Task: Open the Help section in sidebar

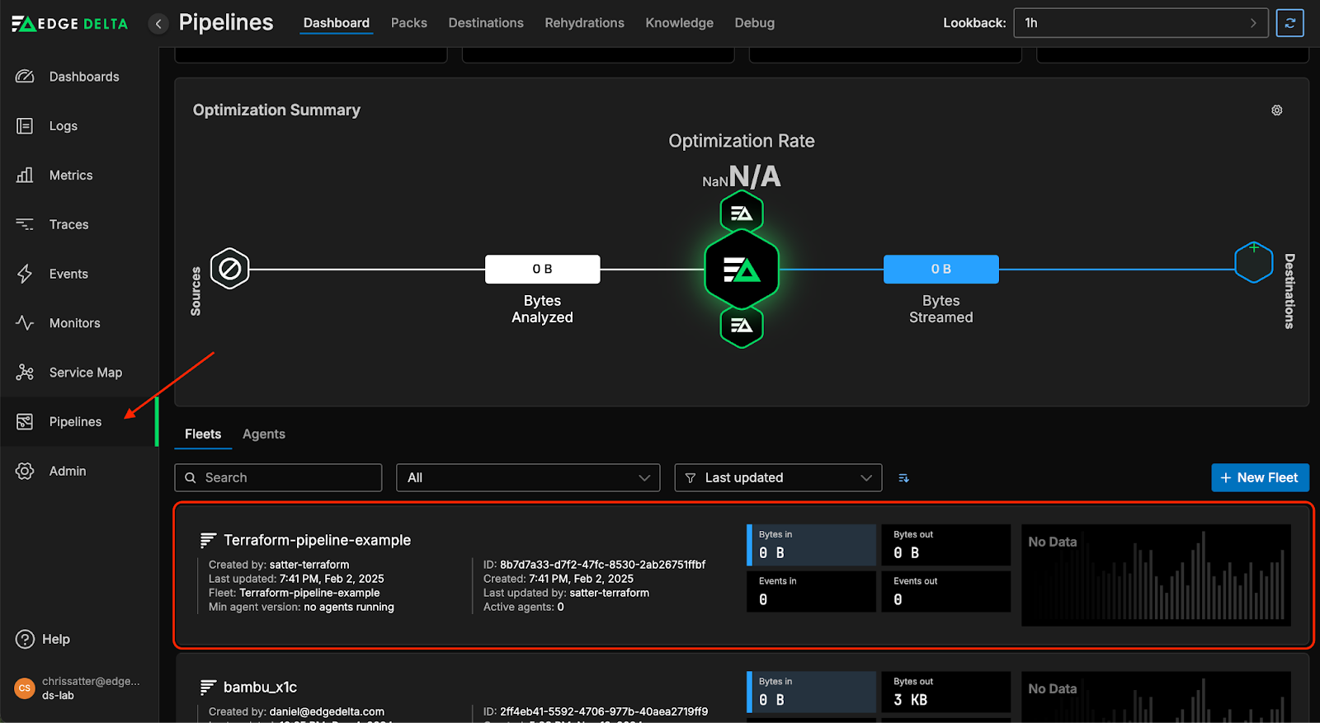Action: 55,639
